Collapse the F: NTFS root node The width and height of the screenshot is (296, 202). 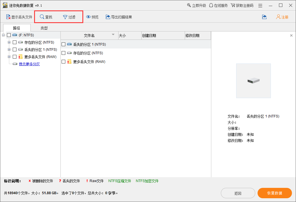(3, 35)
